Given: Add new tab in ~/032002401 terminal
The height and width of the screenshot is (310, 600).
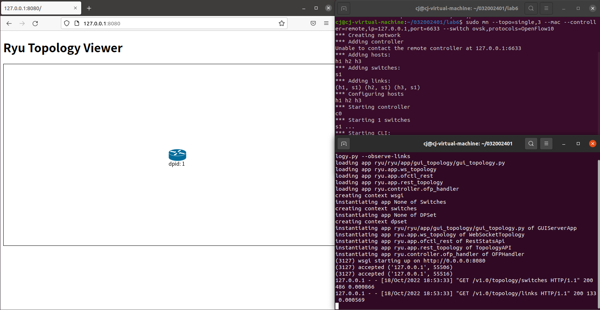Looking at the screenshot, I should tap(344, 144).
